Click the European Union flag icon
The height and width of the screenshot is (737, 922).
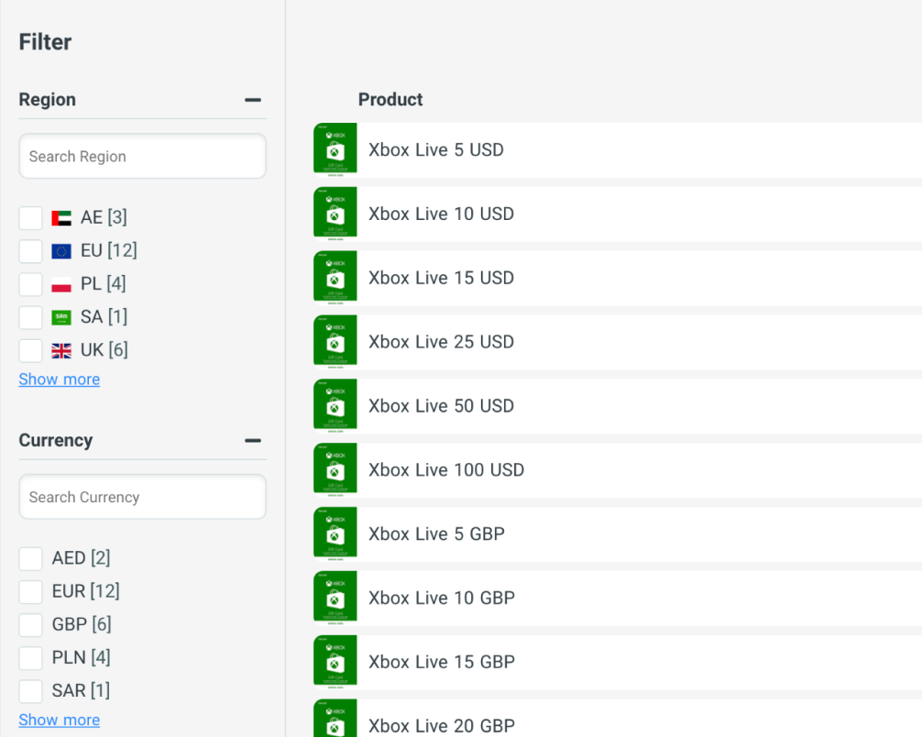[x=61, y=251]
